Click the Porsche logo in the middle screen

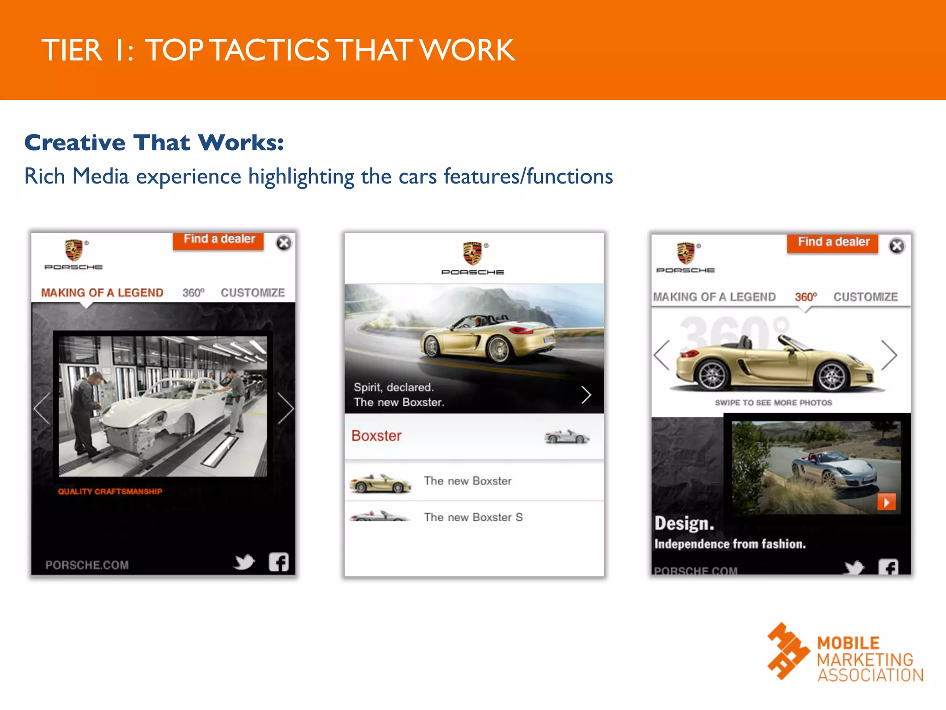click(x=473, y=258)
